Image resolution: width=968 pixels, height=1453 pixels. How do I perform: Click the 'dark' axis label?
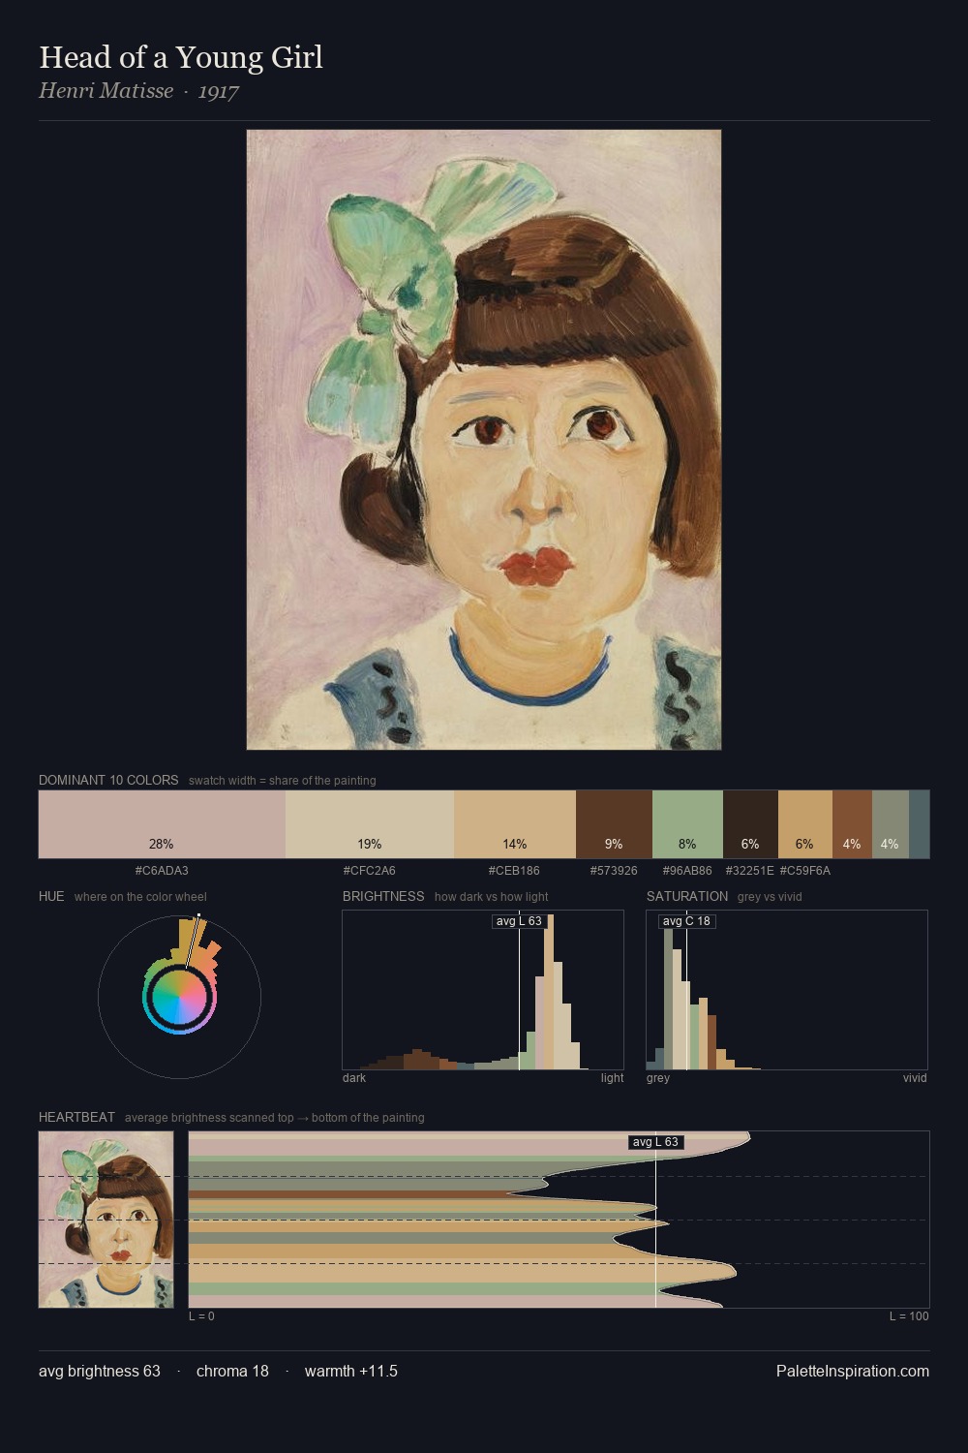pyautogui.click(x=354, y=1078)
